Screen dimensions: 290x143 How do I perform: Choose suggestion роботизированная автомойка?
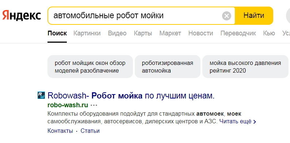pos(168,66)
